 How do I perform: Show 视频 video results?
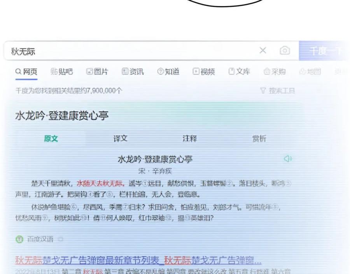click(204, 72)
